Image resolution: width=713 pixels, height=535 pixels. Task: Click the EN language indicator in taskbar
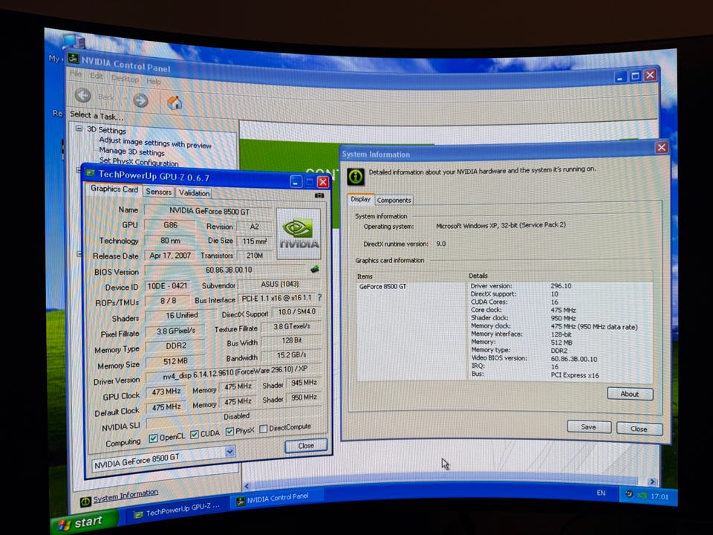[x=601, y=493]
